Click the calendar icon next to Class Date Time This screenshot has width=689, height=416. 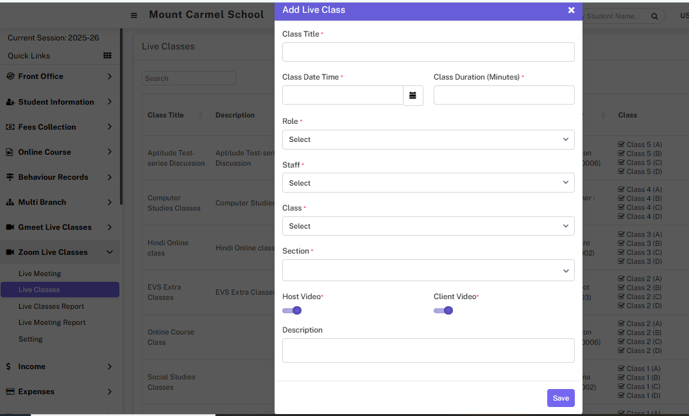click(x=412, y=95)
